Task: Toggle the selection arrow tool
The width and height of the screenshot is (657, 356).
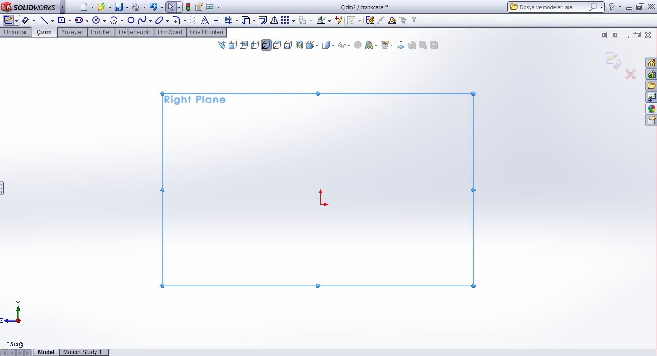Action: [170, 7]
